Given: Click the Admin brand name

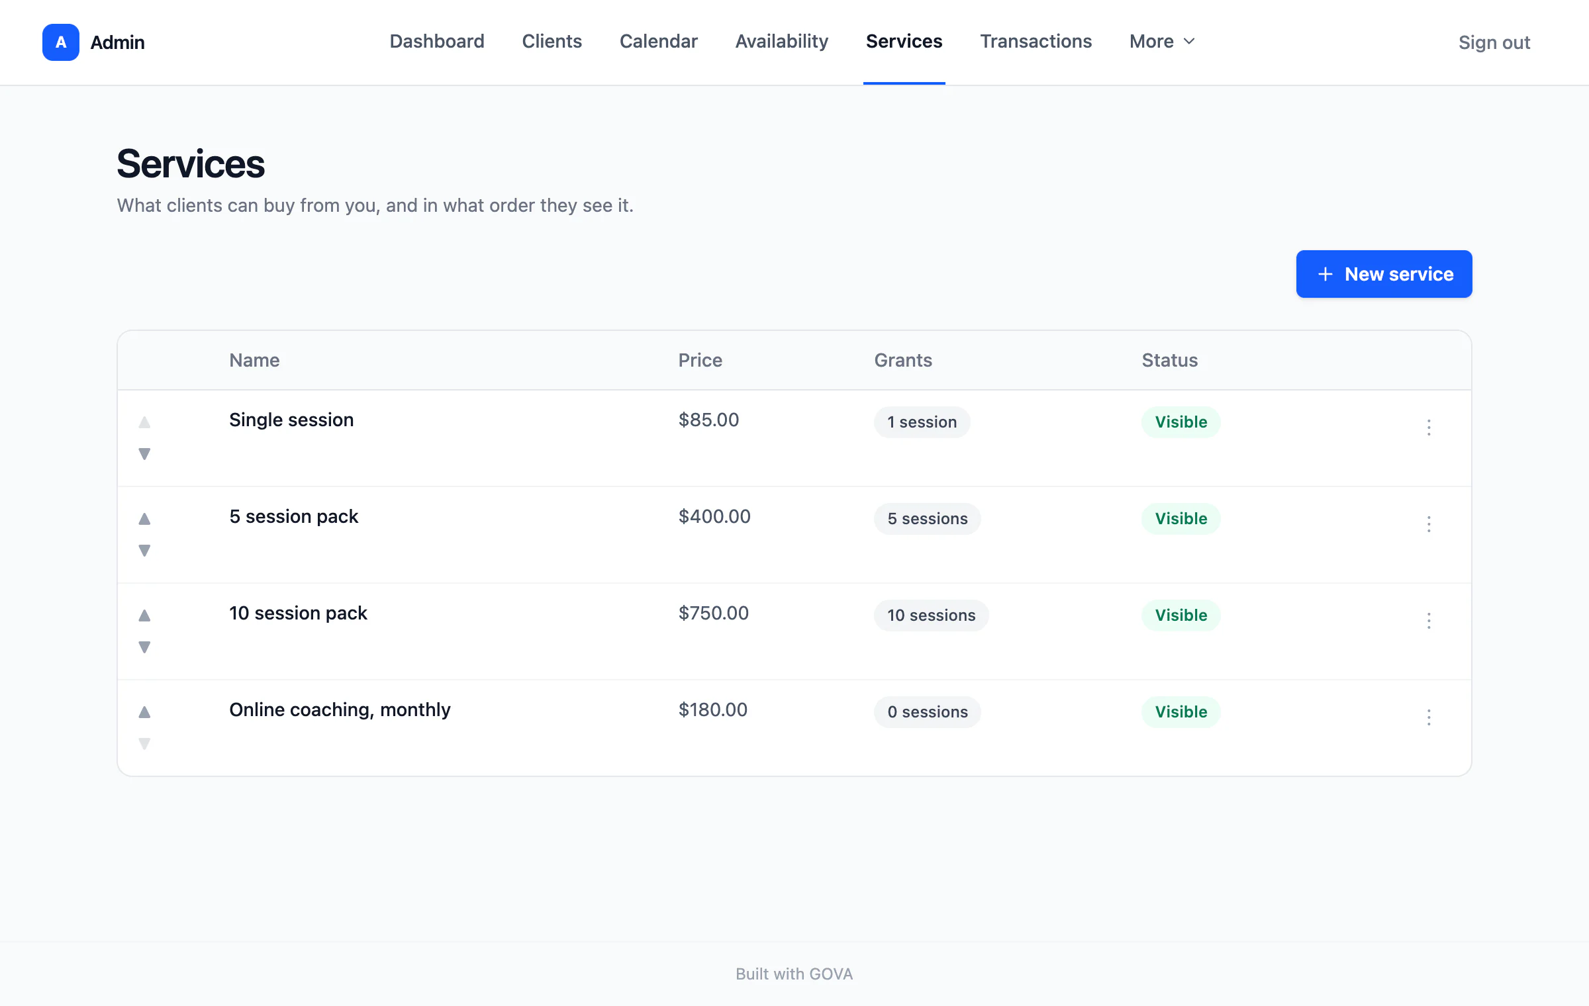Looking at the screenshot, I should click(x=117, y=42).
